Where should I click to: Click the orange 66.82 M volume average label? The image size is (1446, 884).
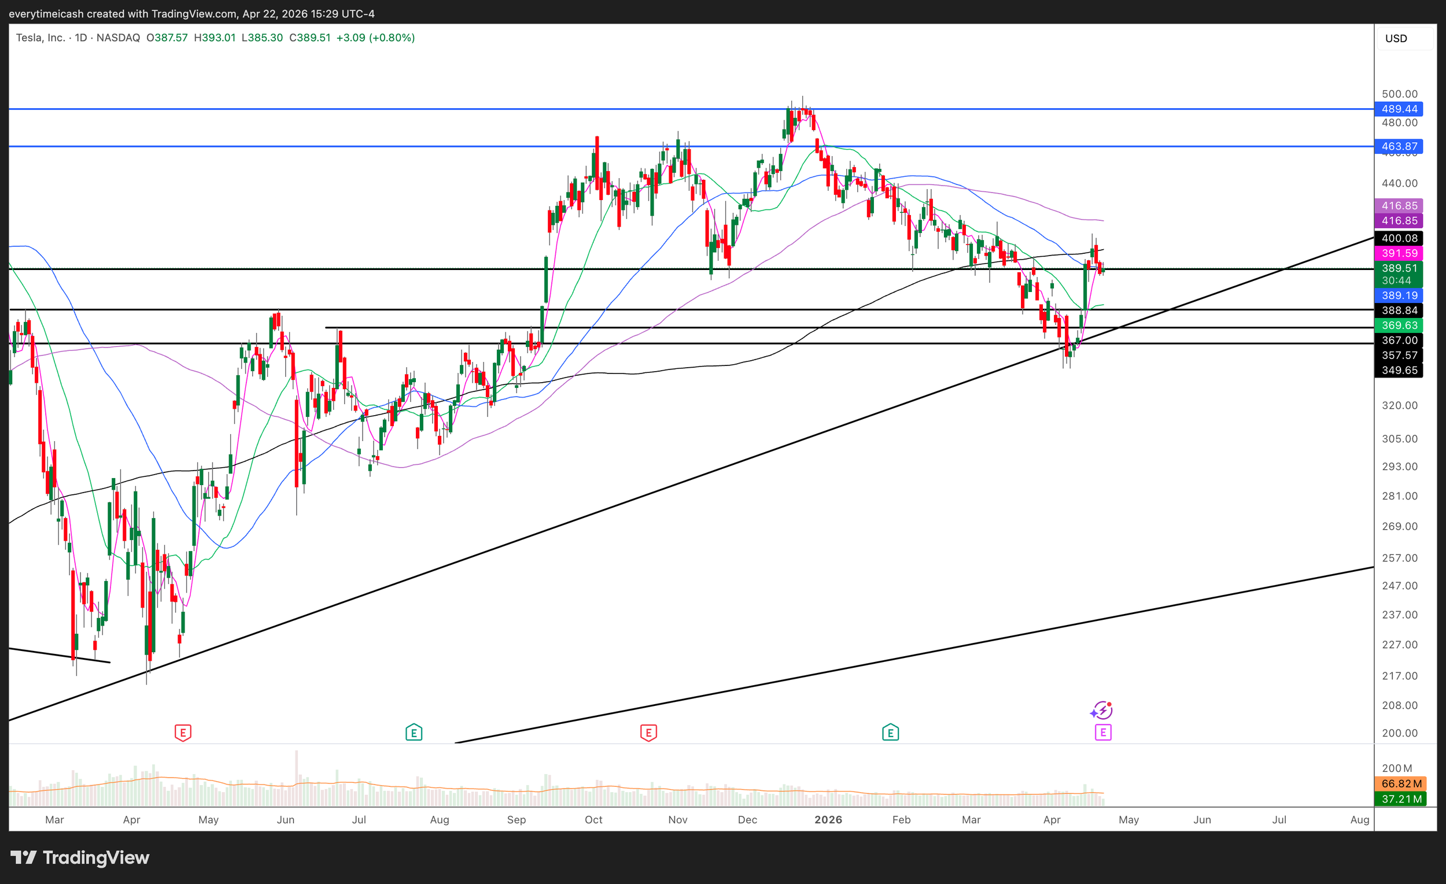tap(1400, 784)
